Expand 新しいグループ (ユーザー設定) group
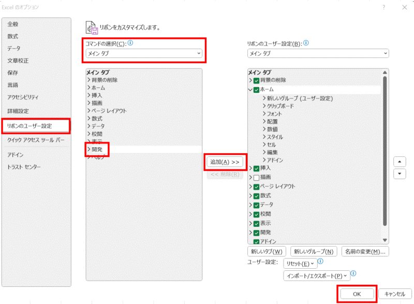Image resolution: width=414 pixels, height=304 pixels. pyautogui.click(x=264, y=98)
